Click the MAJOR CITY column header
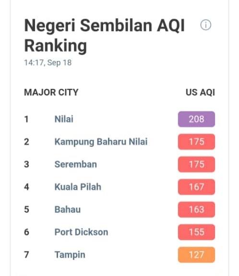Image resolution: width=239 pixels, height=276 pixels. click(51, 93)
